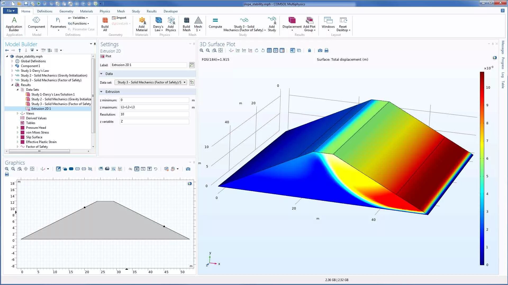This screenshot has height=285, width=508.
Task: Toggle Show Grid in 3D plot toolbar
Action: 269,50
